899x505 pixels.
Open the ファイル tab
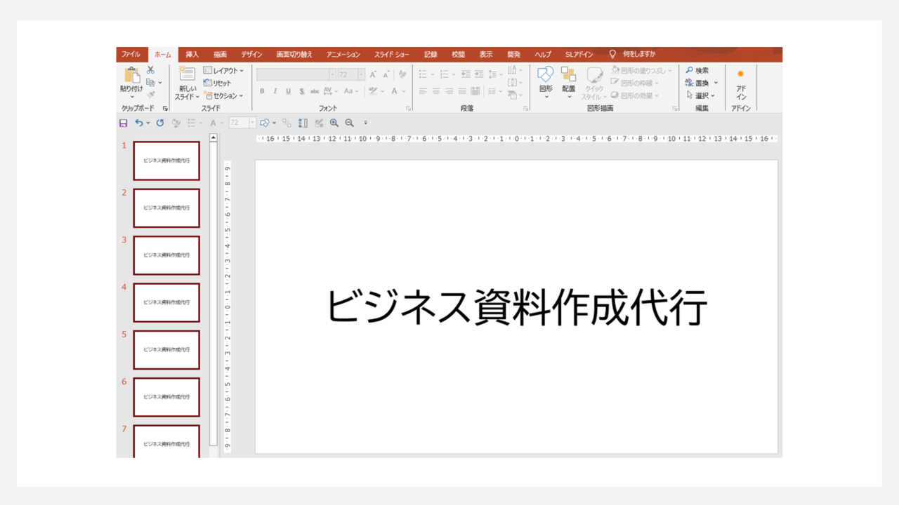(131, 55)
